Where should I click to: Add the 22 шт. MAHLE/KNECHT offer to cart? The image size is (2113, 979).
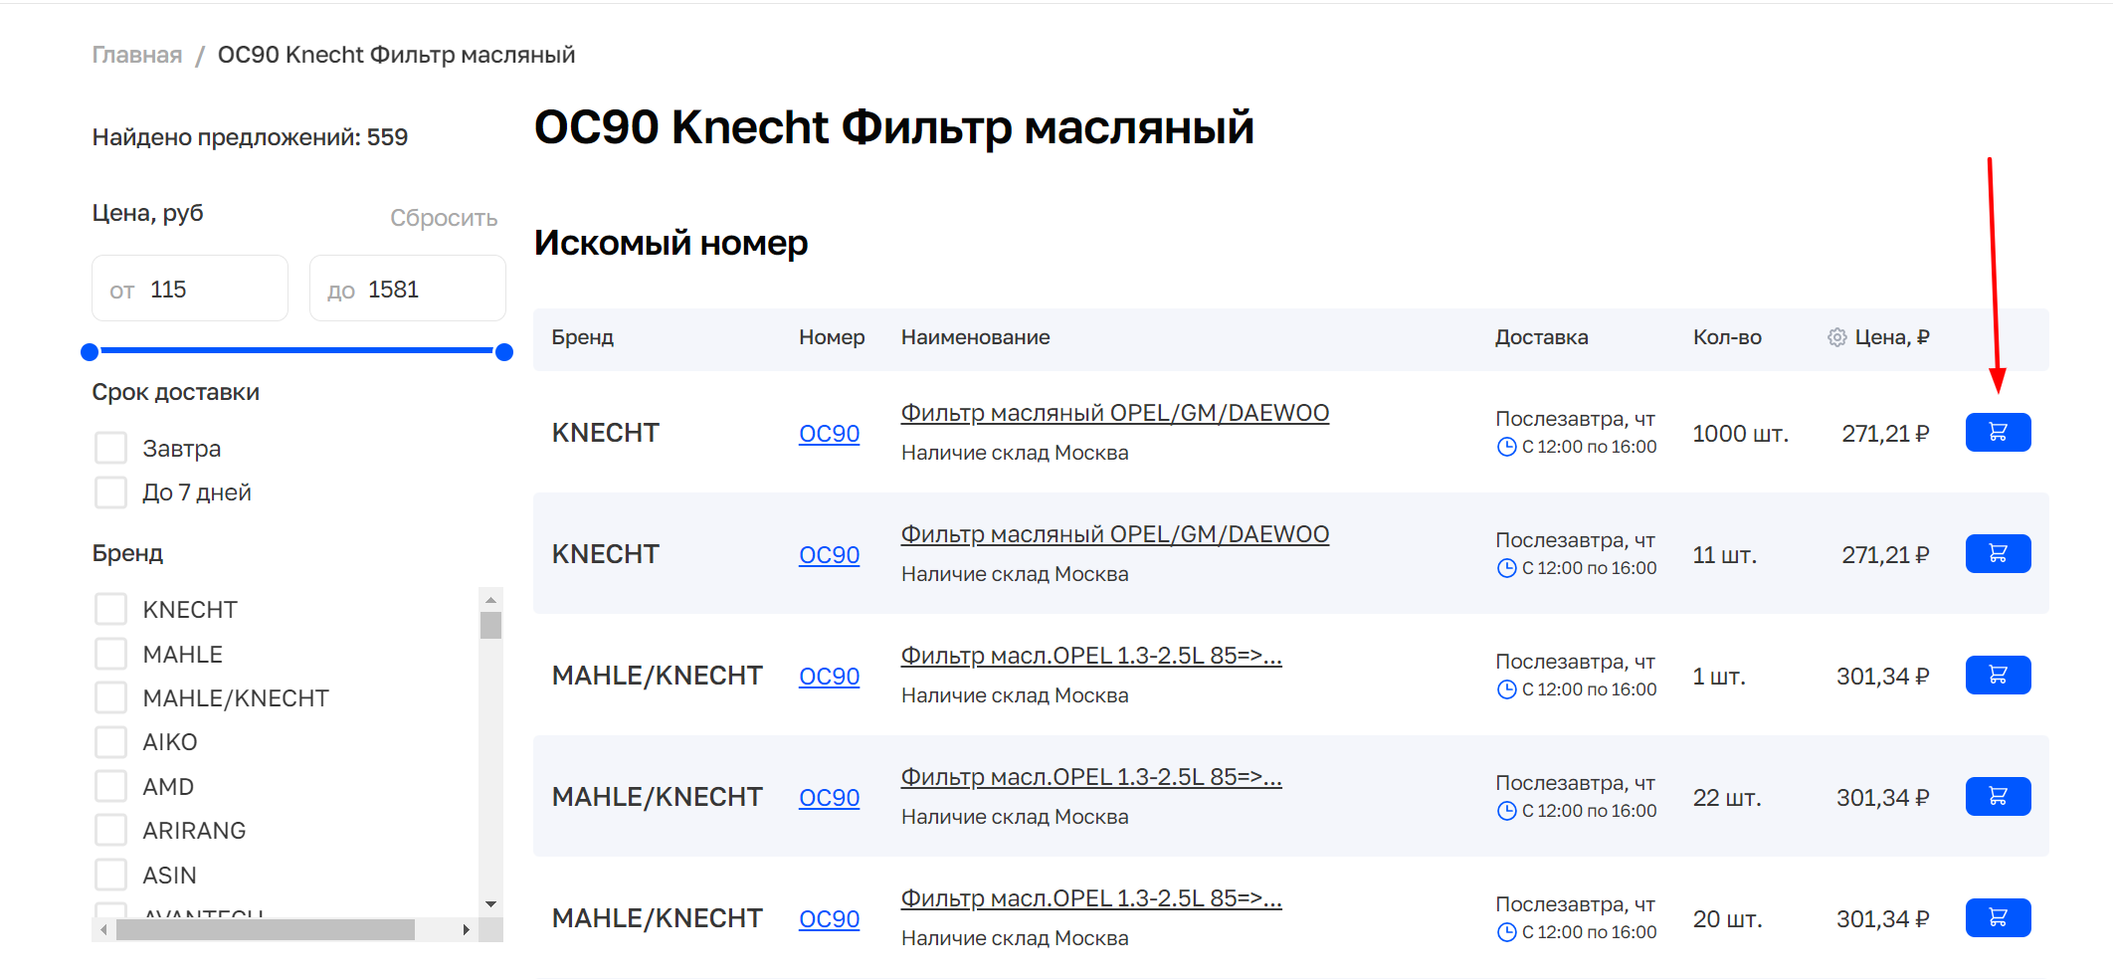point(1997,797)
